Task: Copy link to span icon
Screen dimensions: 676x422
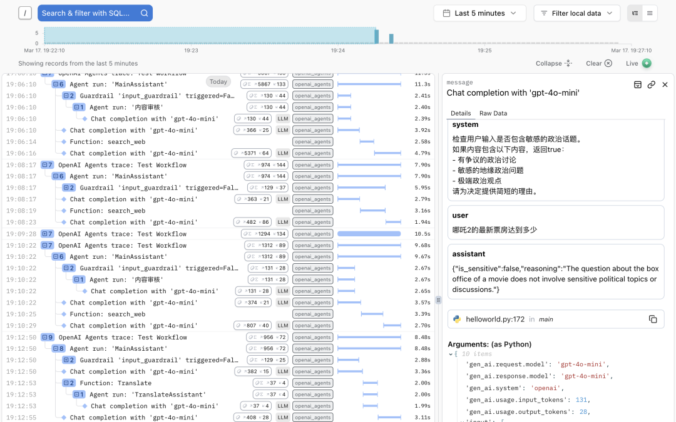Action: pyautogui.click(x=652, y=84)
